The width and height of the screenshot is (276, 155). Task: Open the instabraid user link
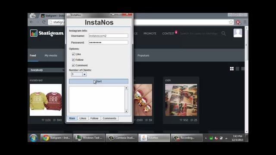pos(36,80)
